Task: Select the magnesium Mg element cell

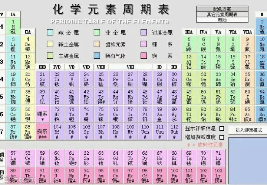Action: click(x=28, y=62)
